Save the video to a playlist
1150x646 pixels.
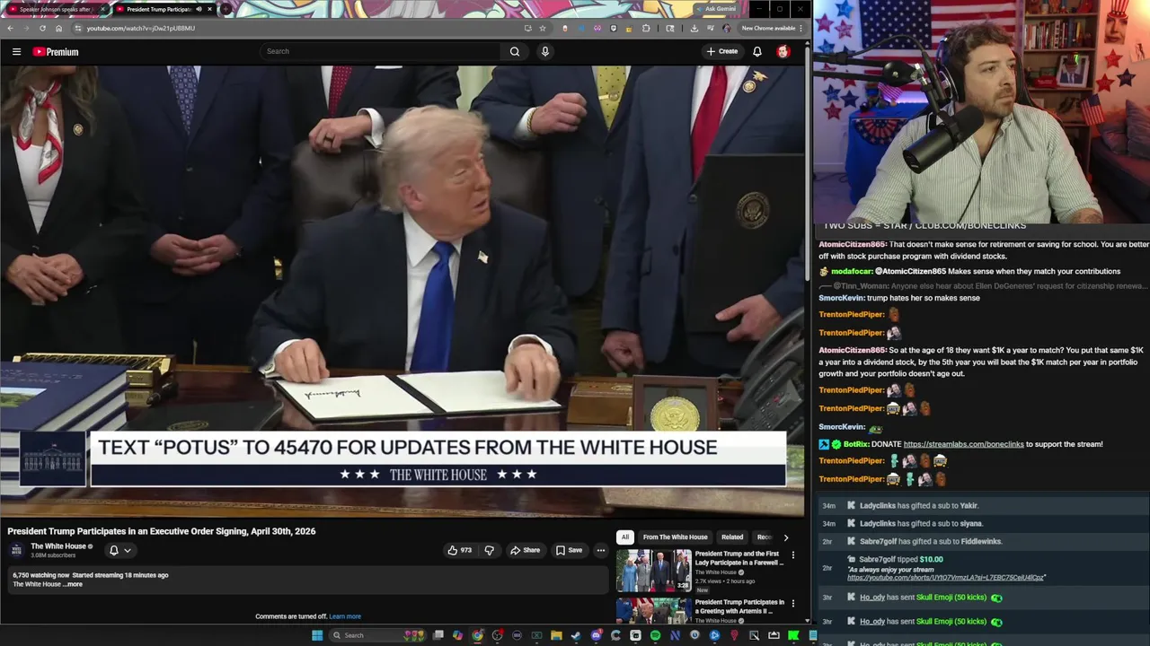coord(569,550)
